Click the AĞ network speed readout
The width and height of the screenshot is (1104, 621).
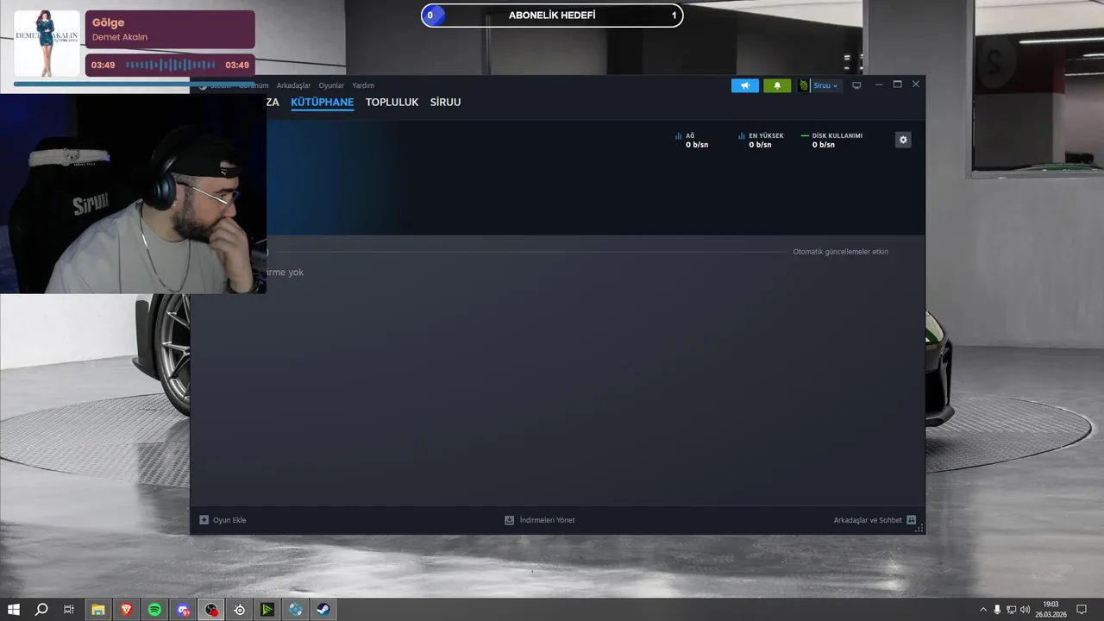point(692,140)
